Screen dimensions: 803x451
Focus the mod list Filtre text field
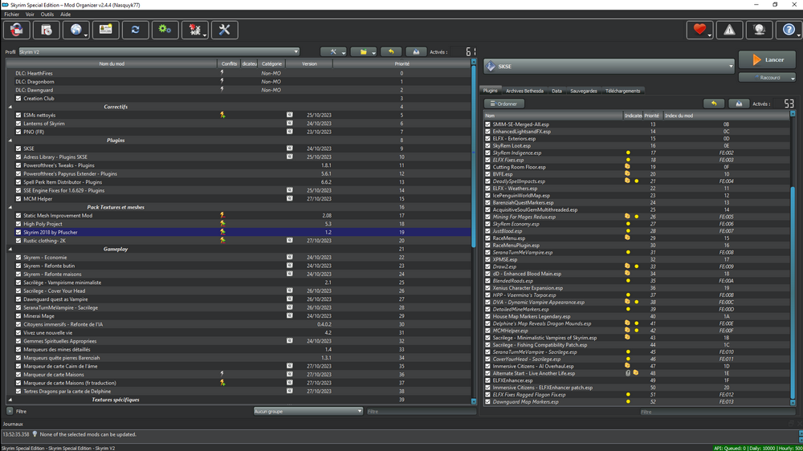(421, 412)
